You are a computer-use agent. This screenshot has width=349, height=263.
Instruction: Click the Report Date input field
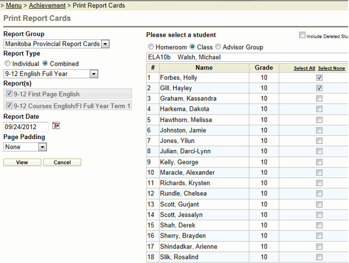click(x=26, y=127)
